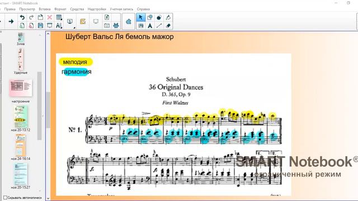The image size is (358, 201).
Task: Open the Надстройки menu
Action: click(97, 9)
